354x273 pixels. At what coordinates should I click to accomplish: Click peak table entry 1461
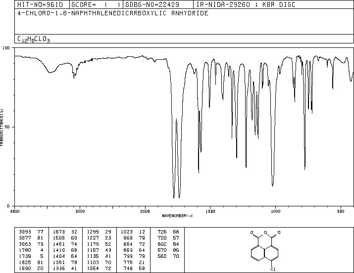[x=59, y=244]
